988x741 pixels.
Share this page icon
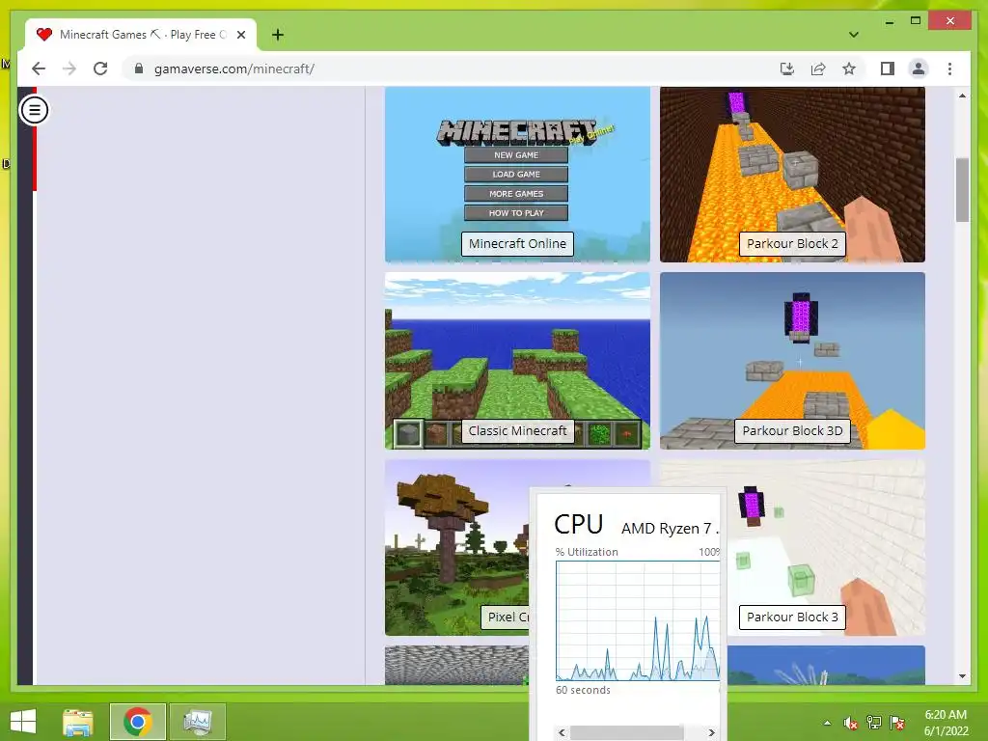click(x=818, y=69)
